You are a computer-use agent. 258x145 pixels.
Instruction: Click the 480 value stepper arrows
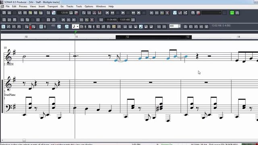coord(179,26)
